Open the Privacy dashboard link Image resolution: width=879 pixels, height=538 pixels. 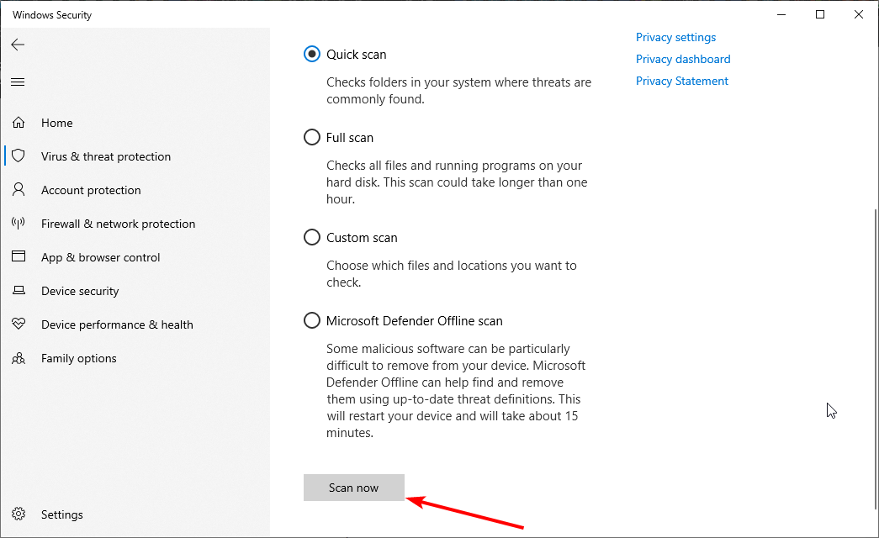tap(683, 59)
